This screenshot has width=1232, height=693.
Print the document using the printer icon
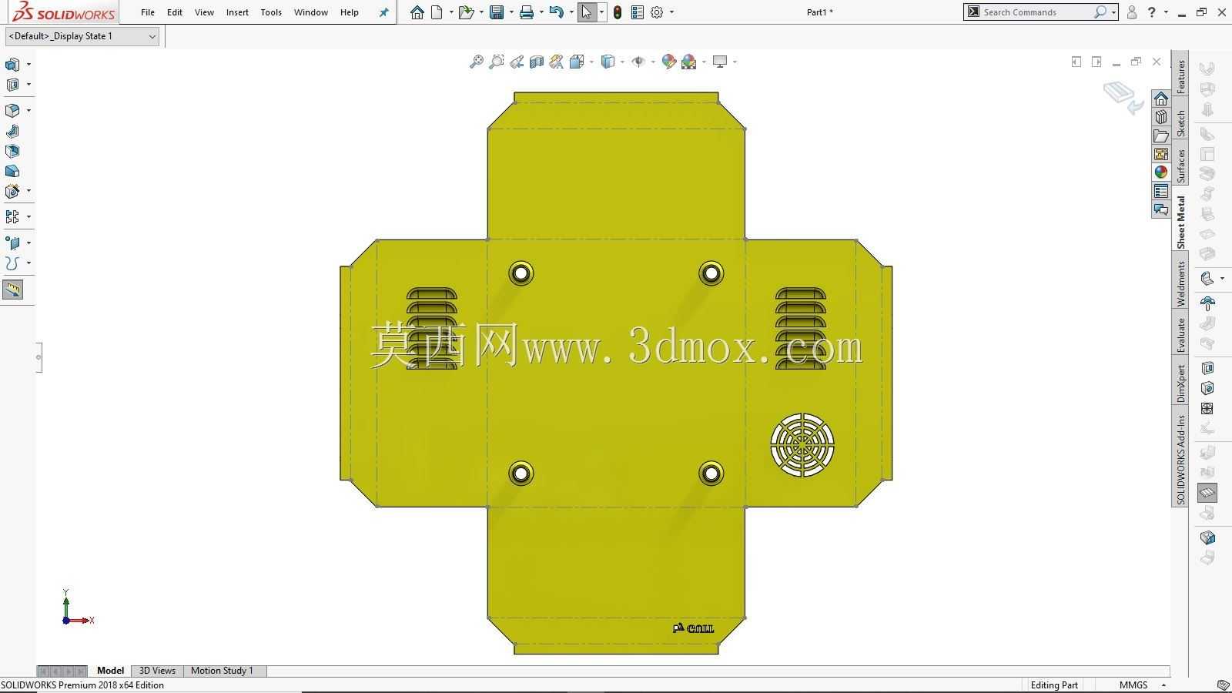point(527,12)
